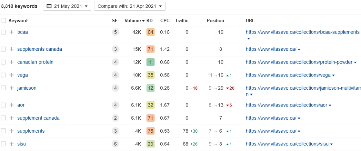This screenshot has height=151, width=361.
Task: Click the plus icon beside canadian protein
Action: tap(12, 62)
